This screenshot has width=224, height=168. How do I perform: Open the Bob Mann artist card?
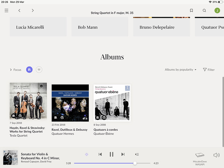click(100, 27)
